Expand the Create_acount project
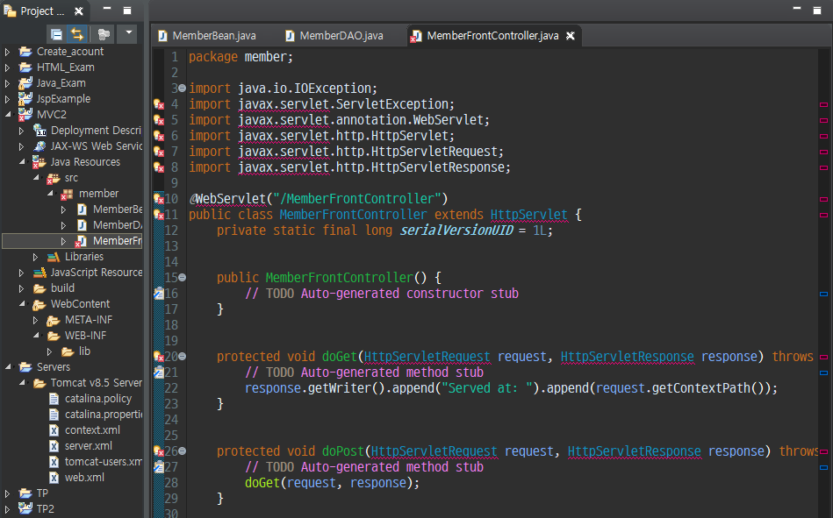 click(7, 52)
